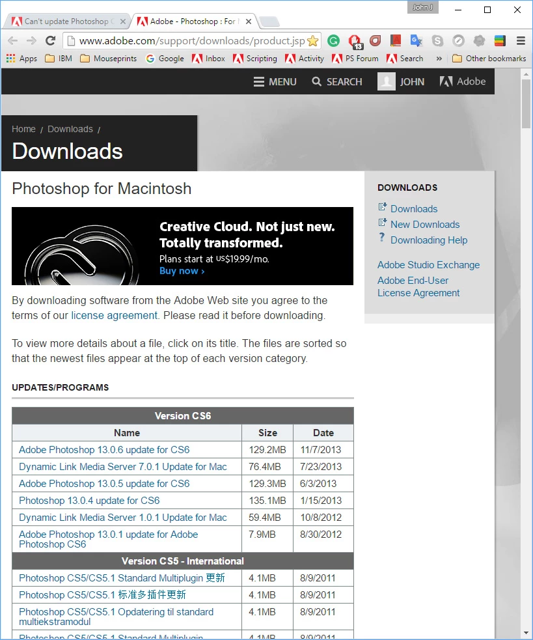Open the red extension with the 13 badge
Image resolution: width=533 pixels, height=640 pixels.
click(355, 41)
